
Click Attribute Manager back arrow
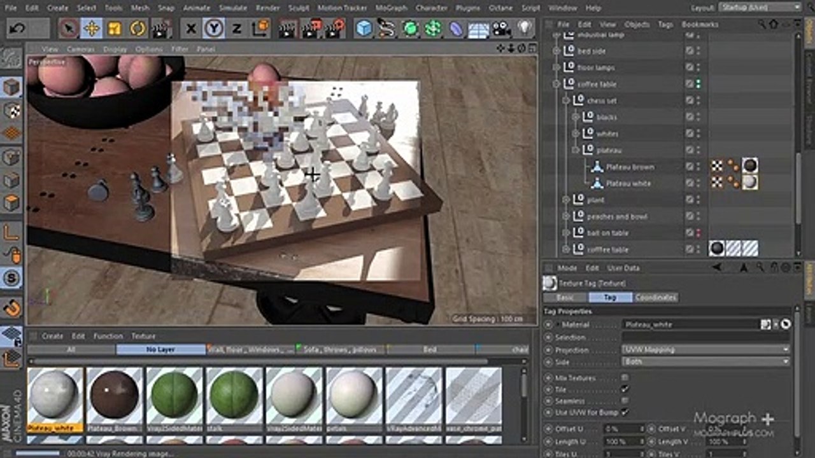pos(717,268)
